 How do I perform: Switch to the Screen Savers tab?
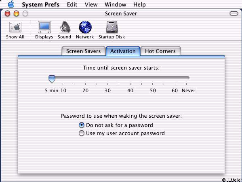pos(84,51)
